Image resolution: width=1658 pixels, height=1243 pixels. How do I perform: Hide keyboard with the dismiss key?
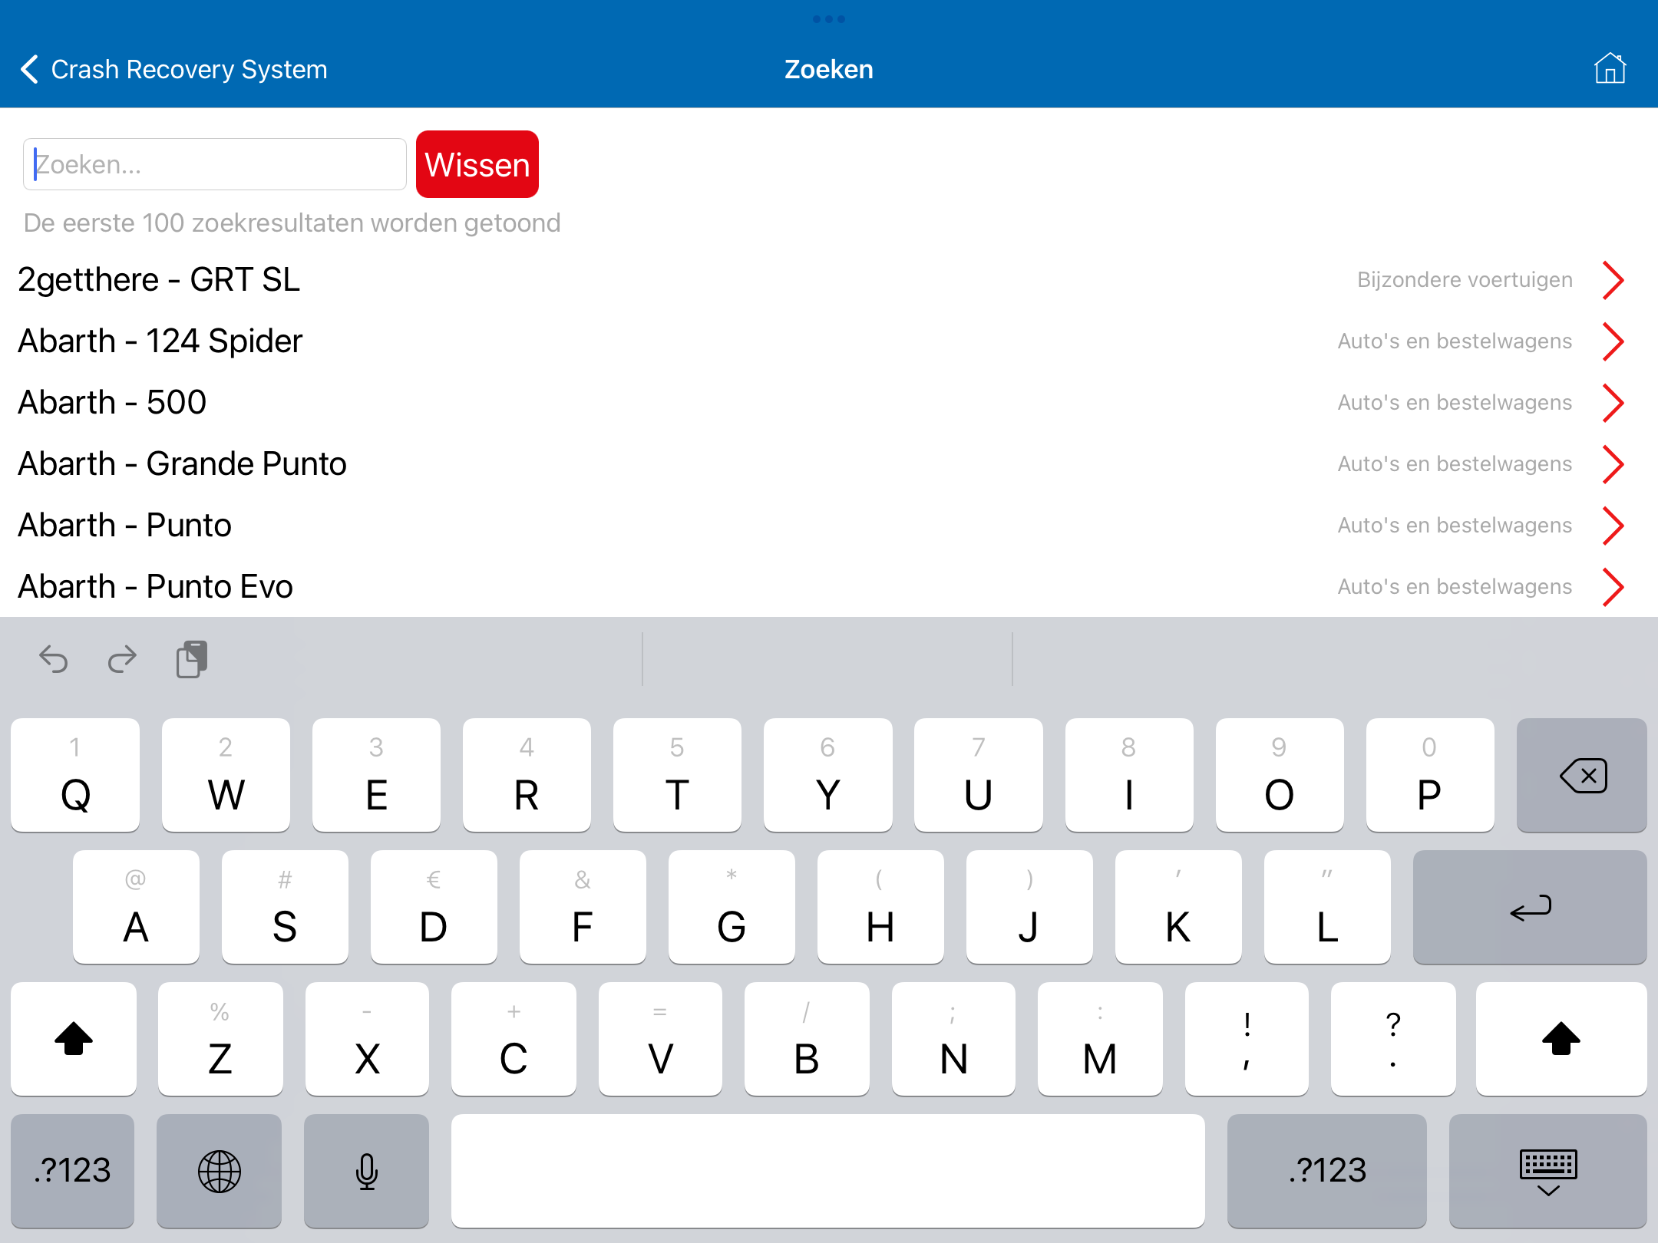tap(1547, 1171)
